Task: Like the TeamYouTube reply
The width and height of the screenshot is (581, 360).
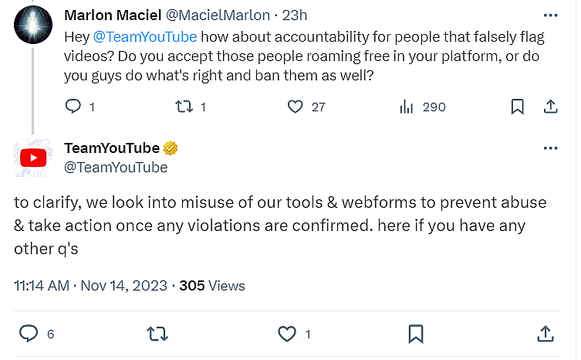Action: [x=286, y=334]
